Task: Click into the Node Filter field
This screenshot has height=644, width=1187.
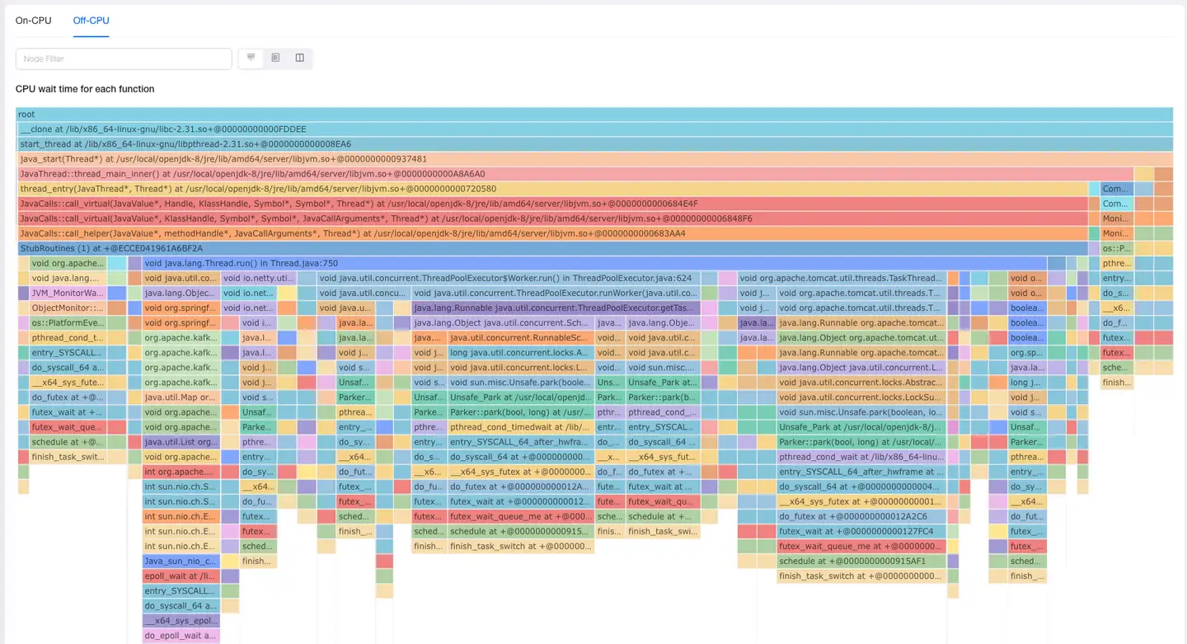Action: 124,59
